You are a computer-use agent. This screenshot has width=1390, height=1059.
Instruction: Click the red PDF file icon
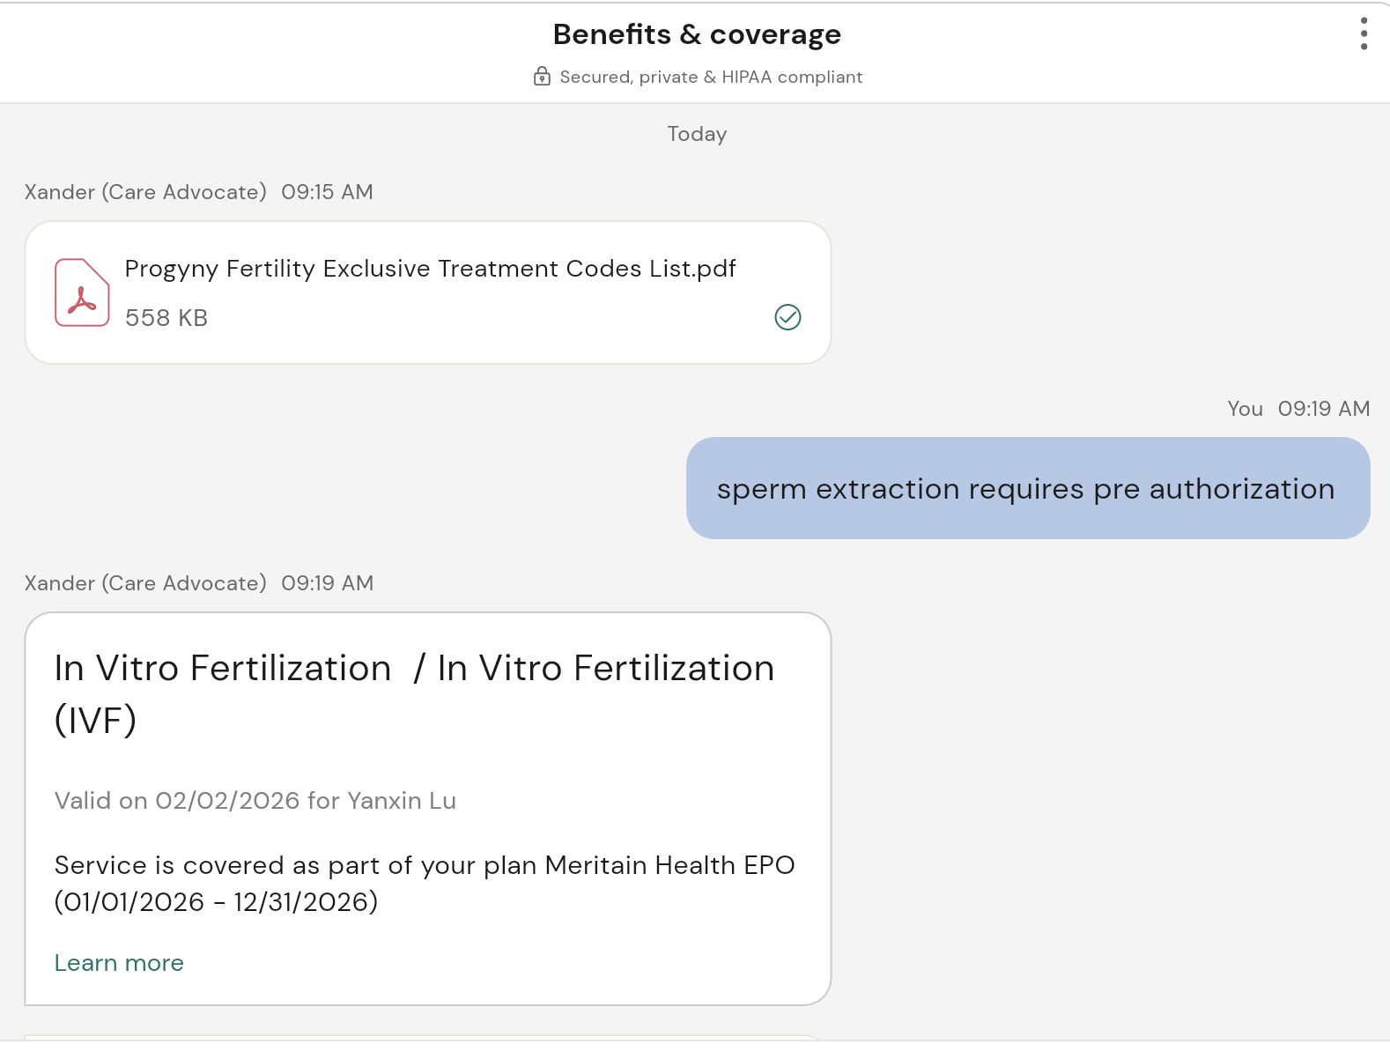pos(82,293)
